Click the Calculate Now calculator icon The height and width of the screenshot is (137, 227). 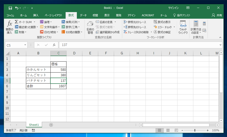tap(204, 24)
